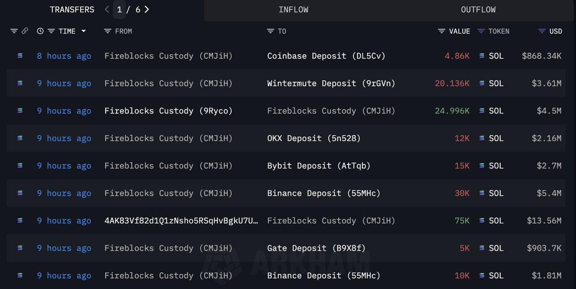
Task: Switch to the OUTFLOW tab
Action: 479,10
